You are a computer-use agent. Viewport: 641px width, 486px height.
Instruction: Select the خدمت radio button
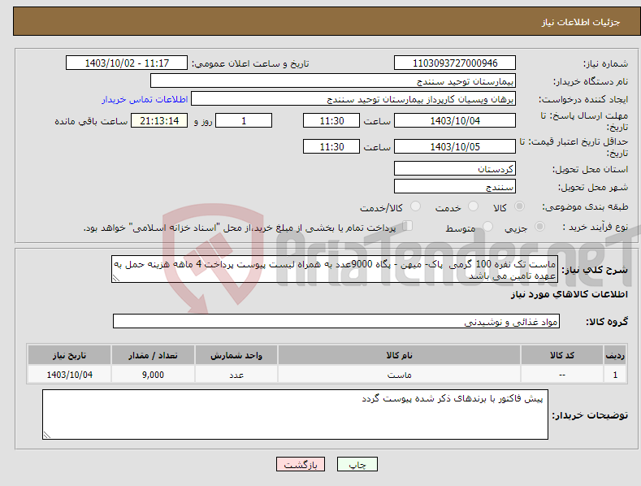tap(473, 206)
